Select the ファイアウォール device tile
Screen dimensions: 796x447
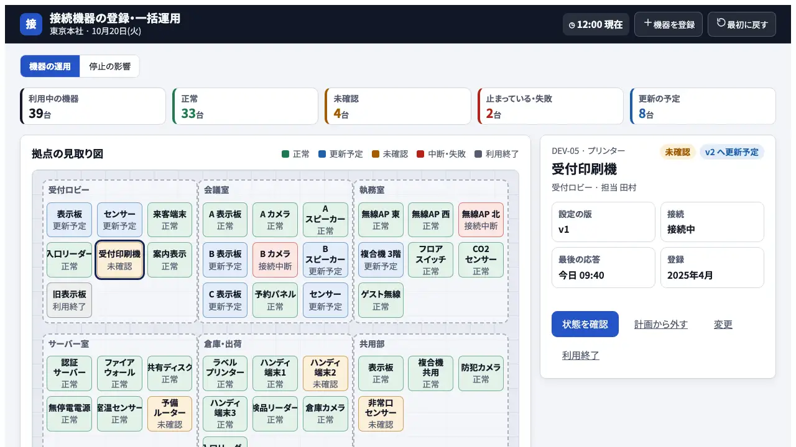[119, 374]
